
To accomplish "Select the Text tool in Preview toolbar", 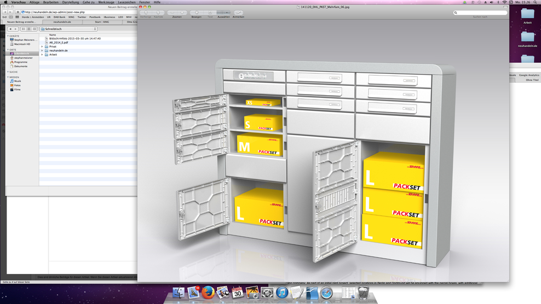I will (x=210, y=13).
